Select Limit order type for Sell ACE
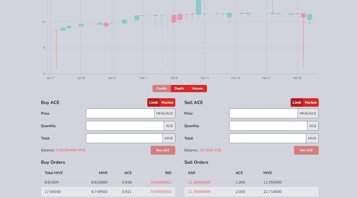 [297, 102]
